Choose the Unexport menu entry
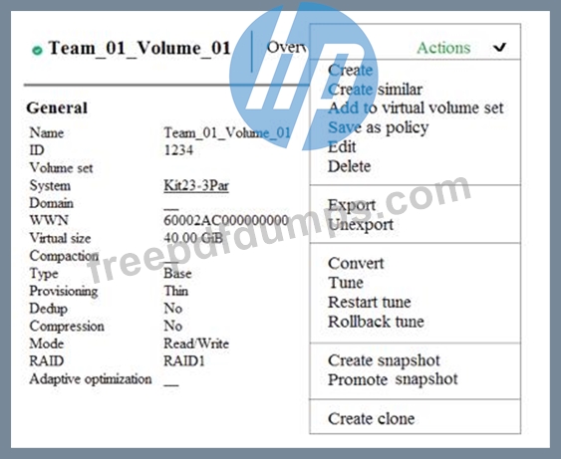This screenshot has width=561, height=459. (361, 225)
